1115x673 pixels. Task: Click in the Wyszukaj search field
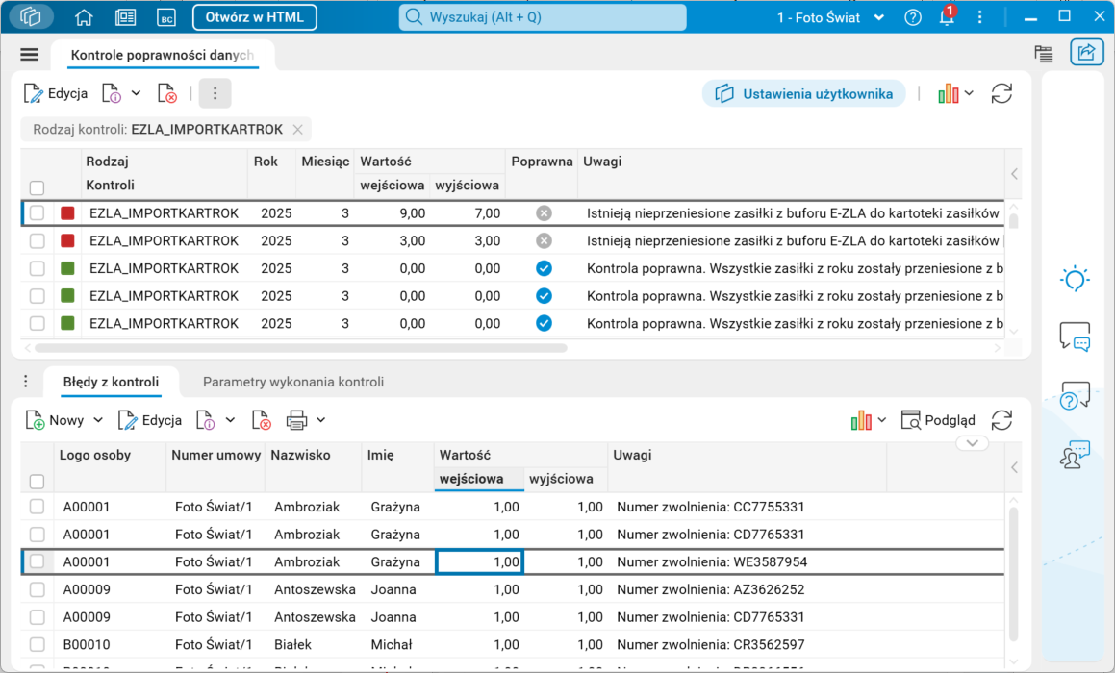543,17
